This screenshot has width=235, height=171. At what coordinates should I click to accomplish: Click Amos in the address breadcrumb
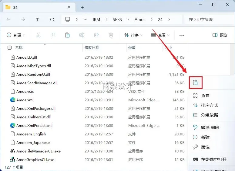click(x=140, y=19)
